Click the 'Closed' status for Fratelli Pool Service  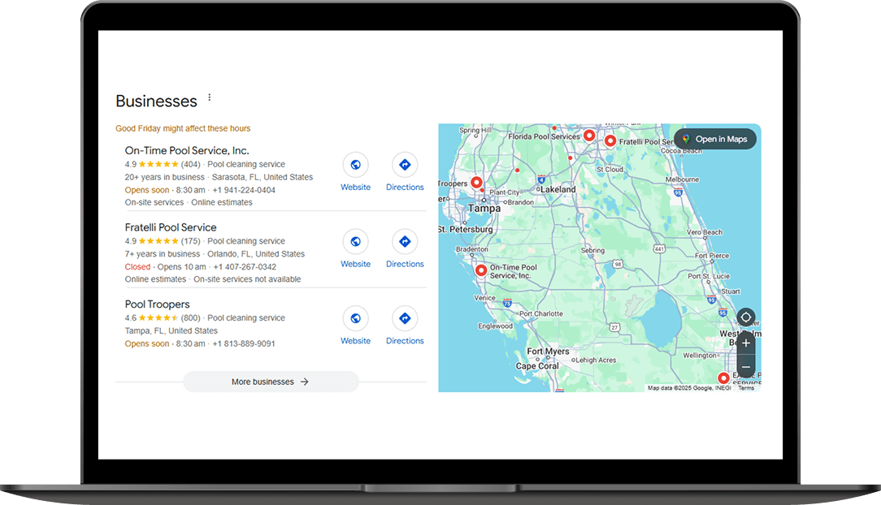pos(137,267)
